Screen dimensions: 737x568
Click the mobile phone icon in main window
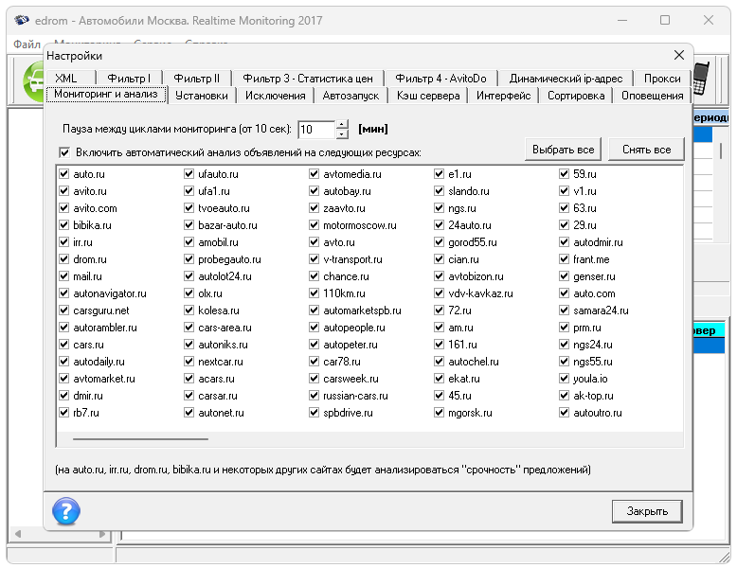tap(701, 79)
